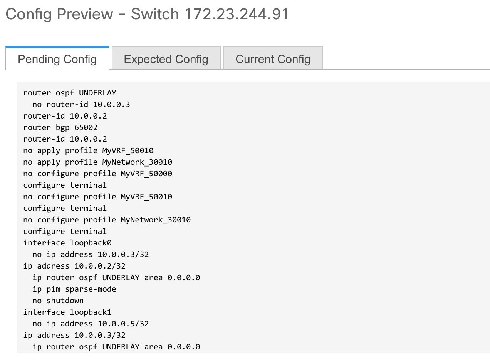
Task: Open the Expected Config tab
Action: pyautogui.click(x=166, y=58)
